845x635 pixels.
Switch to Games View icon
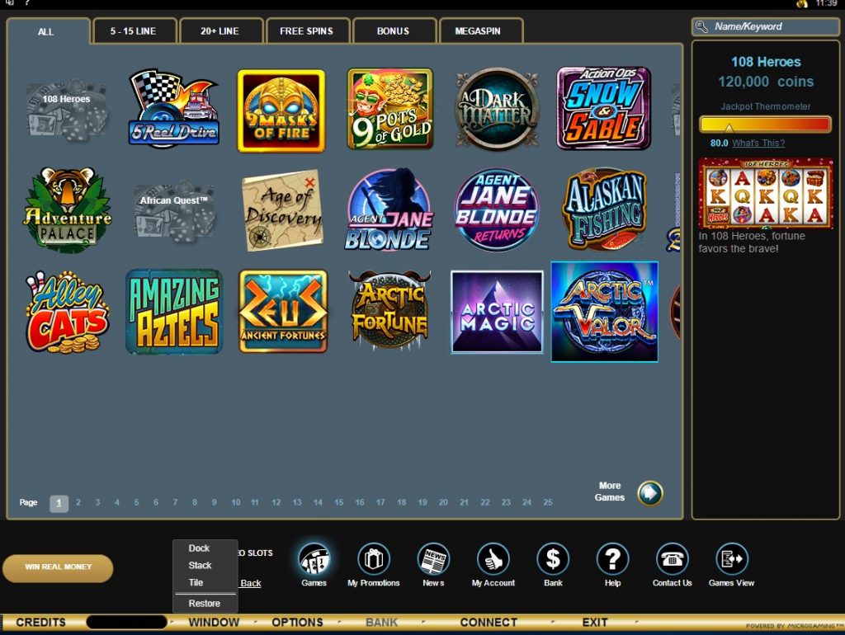731,560
